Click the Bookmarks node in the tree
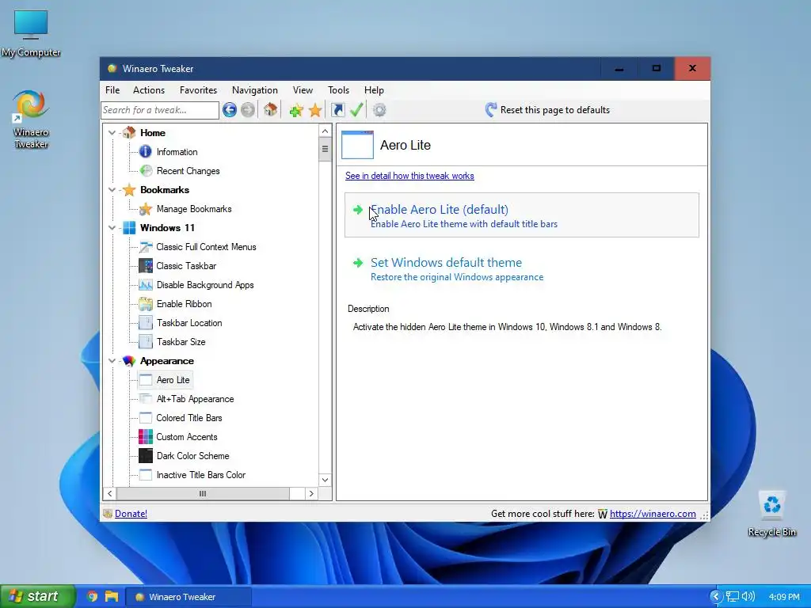811x608 pixels. coord(165,190)
